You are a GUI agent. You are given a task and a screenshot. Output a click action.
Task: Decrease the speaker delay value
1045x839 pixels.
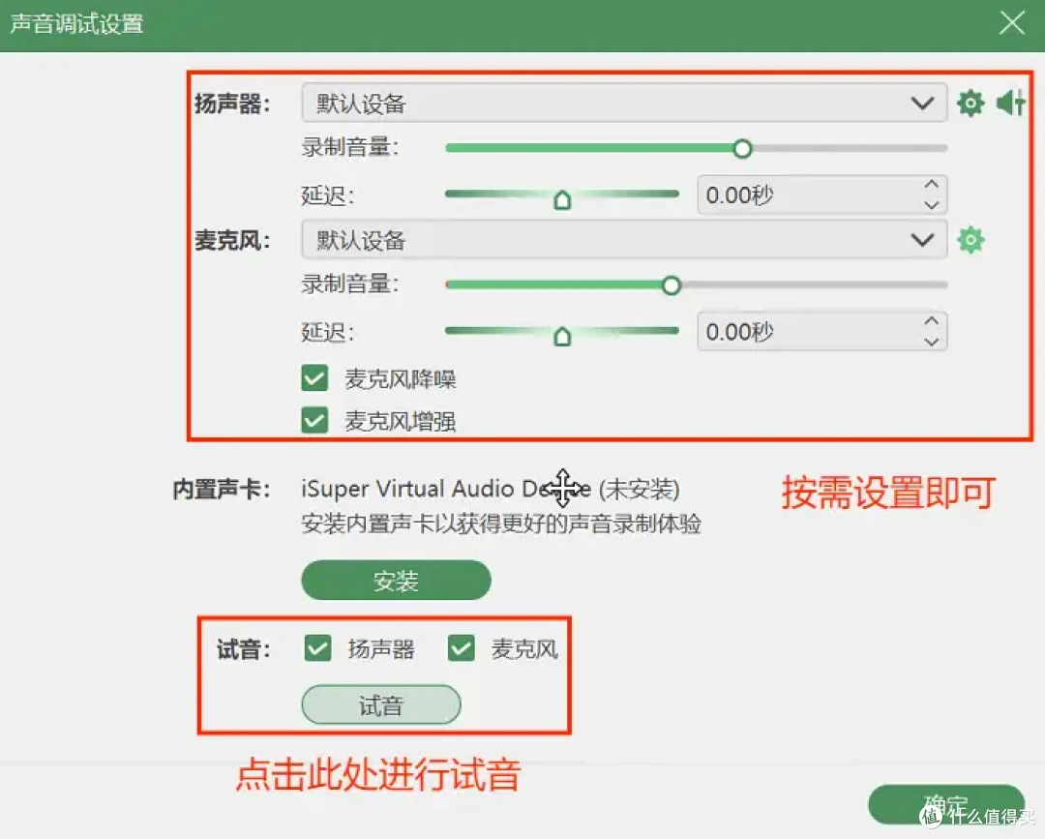pyautogui.click(x=931, y=205)
